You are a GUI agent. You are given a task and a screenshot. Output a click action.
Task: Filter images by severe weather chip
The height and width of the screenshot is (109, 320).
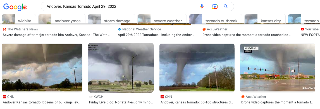(162, 20)
